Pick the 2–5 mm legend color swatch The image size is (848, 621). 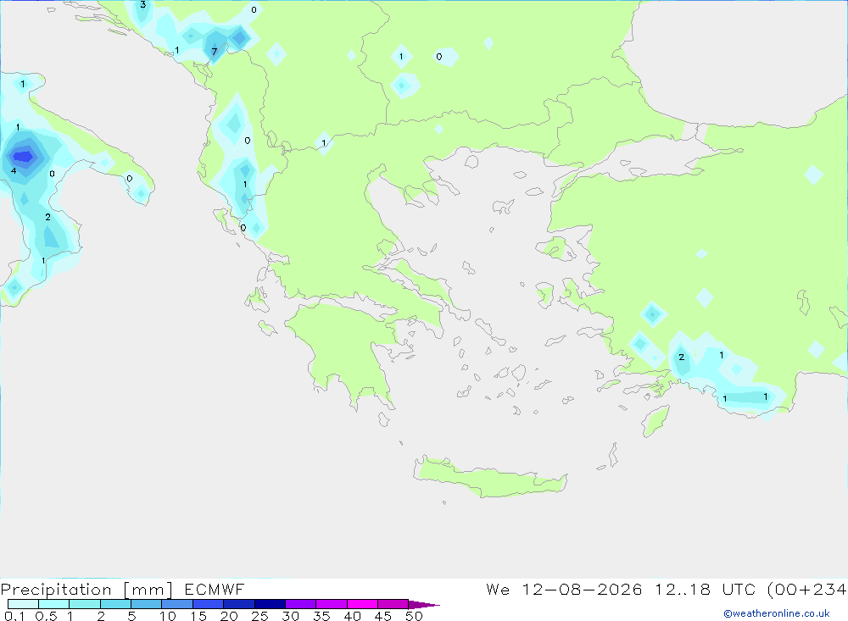(115, 604)
